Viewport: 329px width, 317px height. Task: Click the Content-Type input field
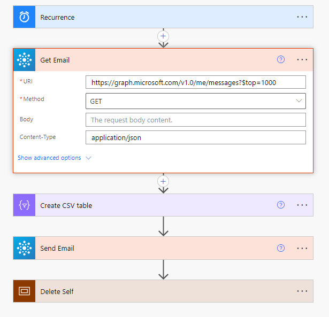pos(195,137)
